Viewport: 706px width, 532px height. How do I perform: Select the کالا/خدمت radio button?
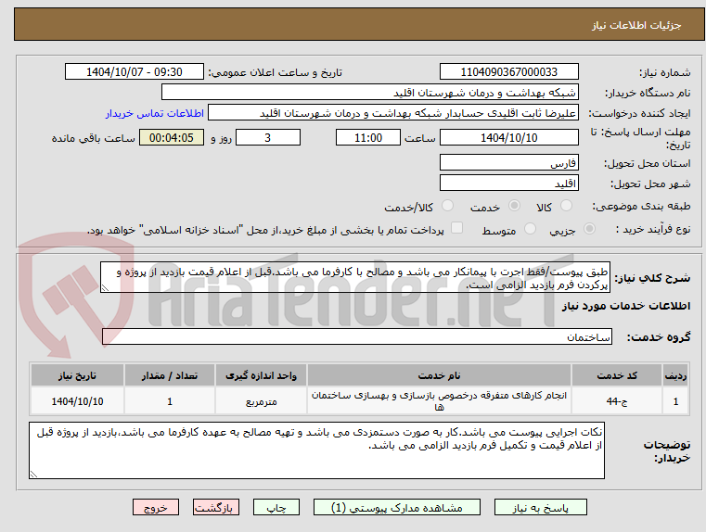447,206
